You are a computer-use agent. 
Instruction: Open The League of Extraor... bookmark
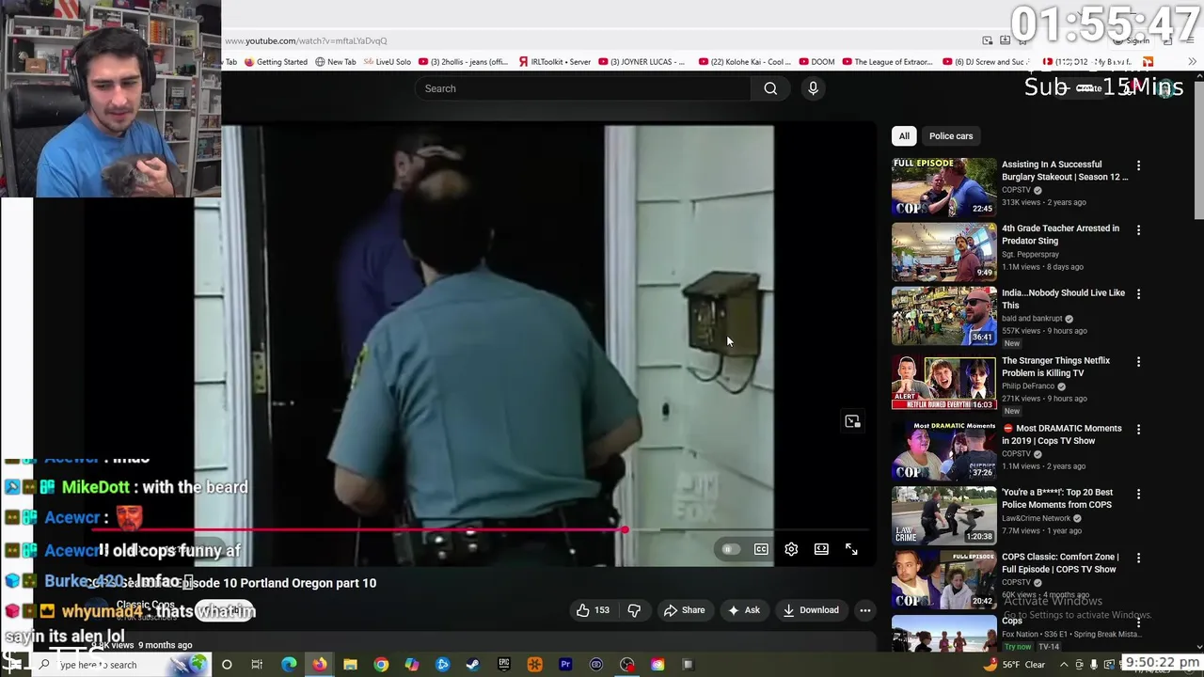coord(887,62)
